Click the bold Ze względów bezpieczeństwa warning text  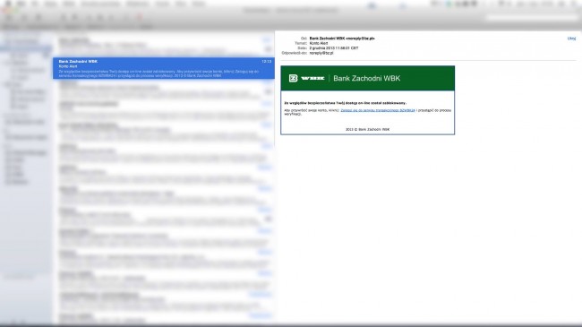tap(346, 103)
